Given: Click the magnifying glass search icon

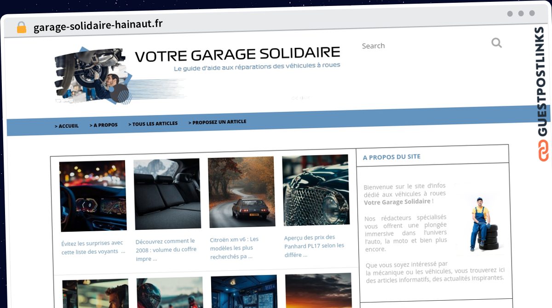Looking at the screenshot, I should 496,43.
